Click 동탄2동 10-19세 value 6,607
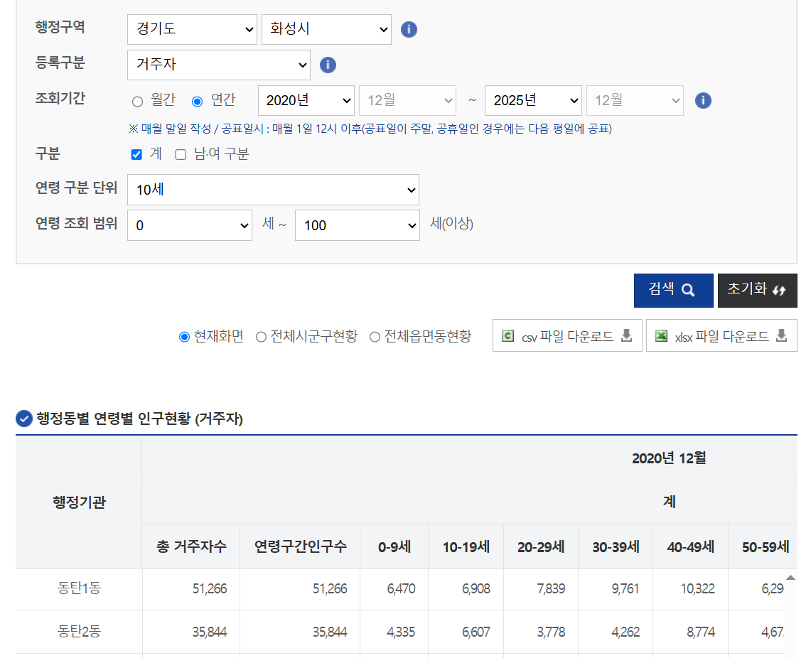 click(x=476, y=632)
